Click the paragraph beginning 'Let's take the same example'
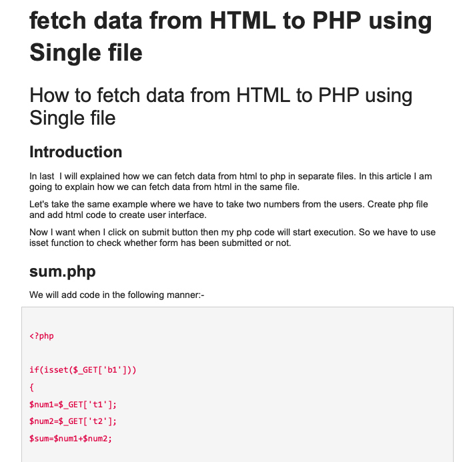Viewport: 461px width, 462px height. [x=229, y=209]
